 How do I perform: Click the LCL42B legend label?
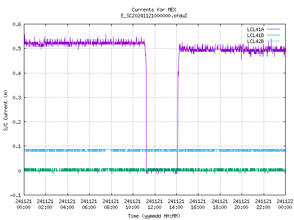coord(255,41)
